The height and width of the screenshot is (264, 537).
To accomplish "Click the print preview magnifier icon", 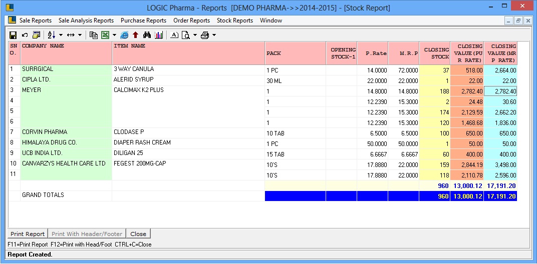I will 186,35.
